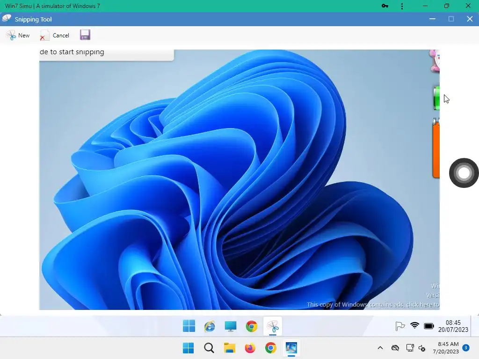Open Action Center flag in simulator tray
This screenshot has width=479, height=359.
pyautogui.click(x=400, y=326)
